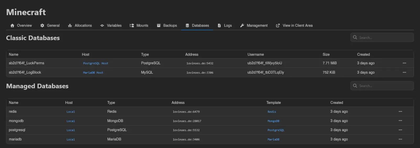Click magnifier icon in Classic Databases search
Viewport: 420px width, 148px height.
[x=355, y=37]
